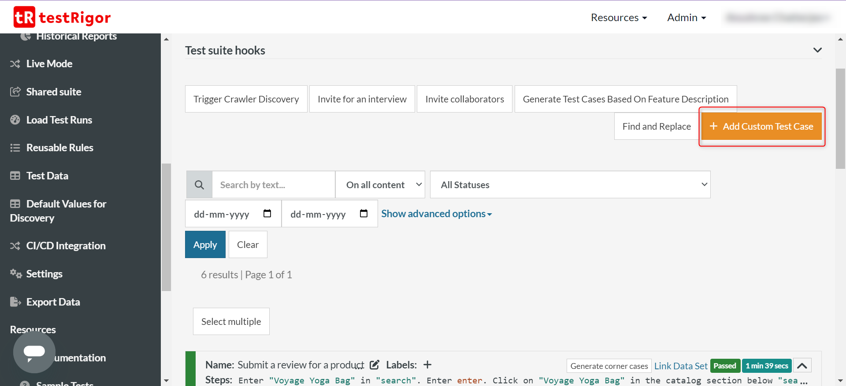Click the edit test name pencil icon
This screenshot has width=846, height=386.
(375, 365)
